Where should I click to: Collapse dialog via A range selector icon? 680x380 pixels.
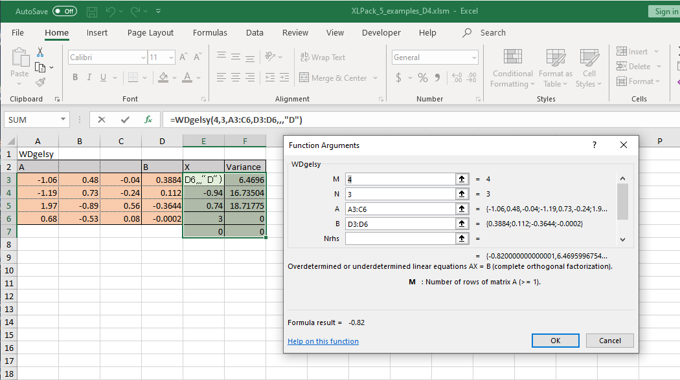coord(462,209)
